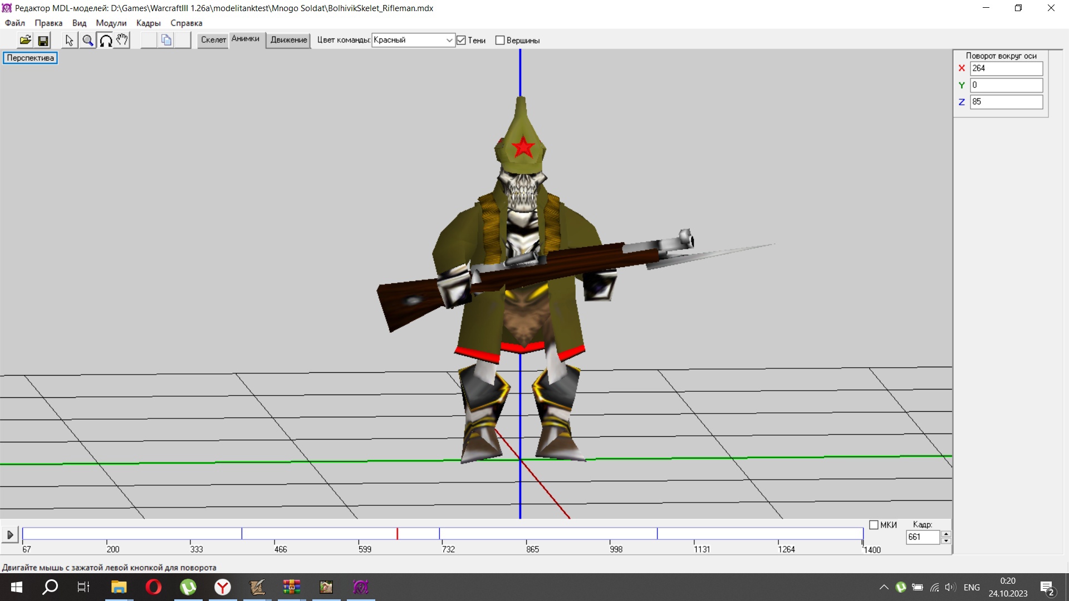
Task: Click the Движение tab button
Action: 288,40
